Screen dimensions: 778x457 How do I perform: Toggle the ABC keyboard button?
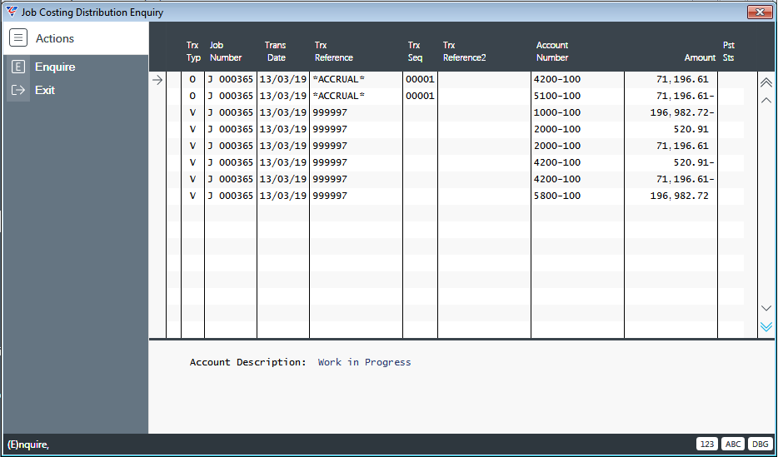pos(733,445)
